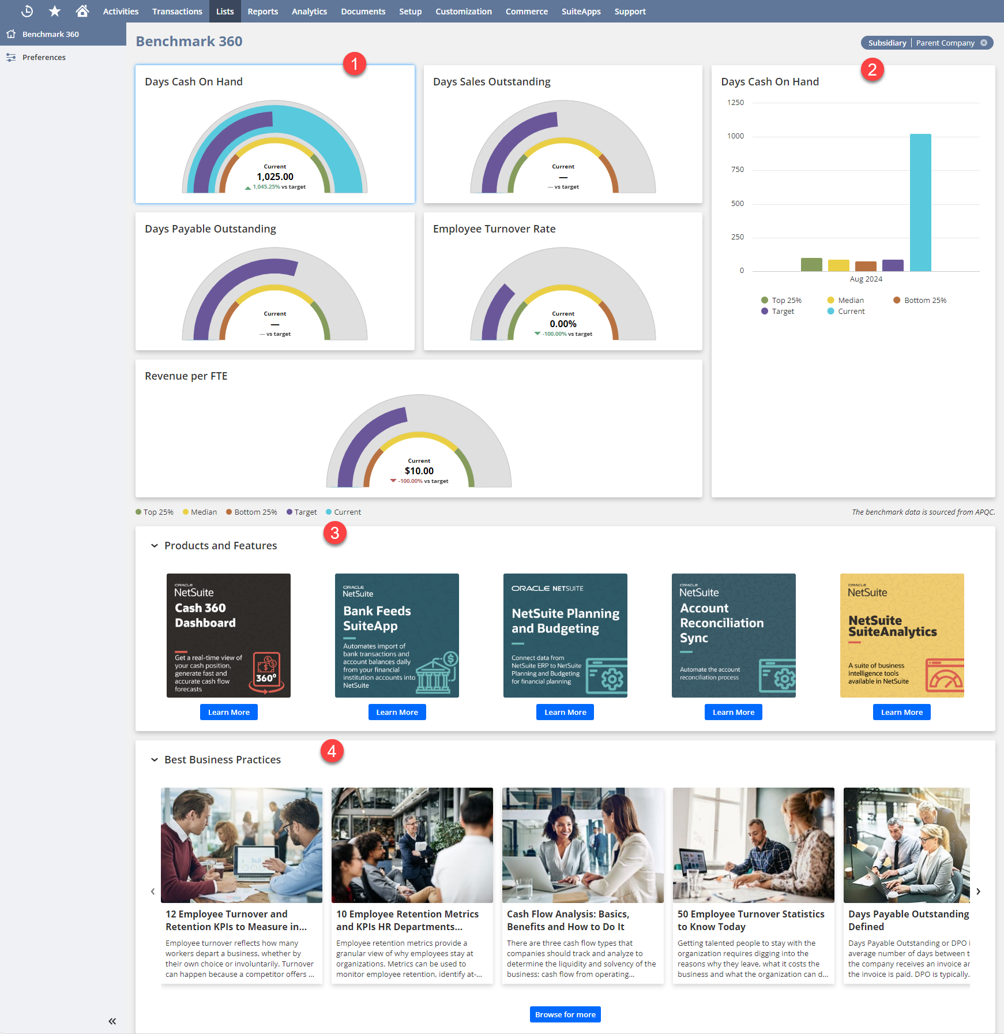Open the Recent Records clock icon
Viewport: 1004px width, 1034px height.
pyautogui.click(x=27, y=11)
